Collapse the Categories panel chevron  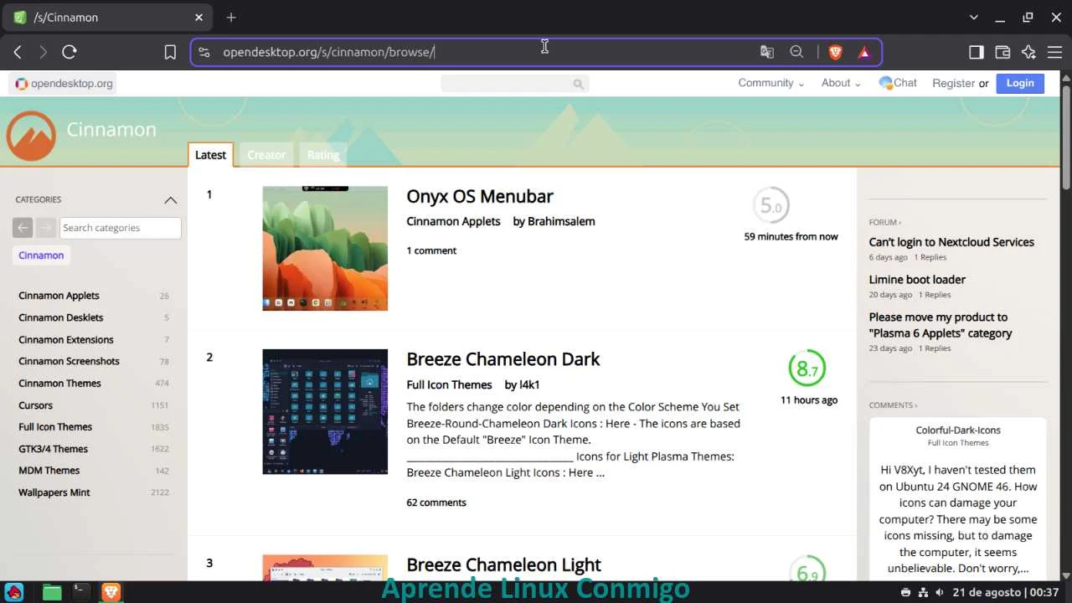coord(171,199)
